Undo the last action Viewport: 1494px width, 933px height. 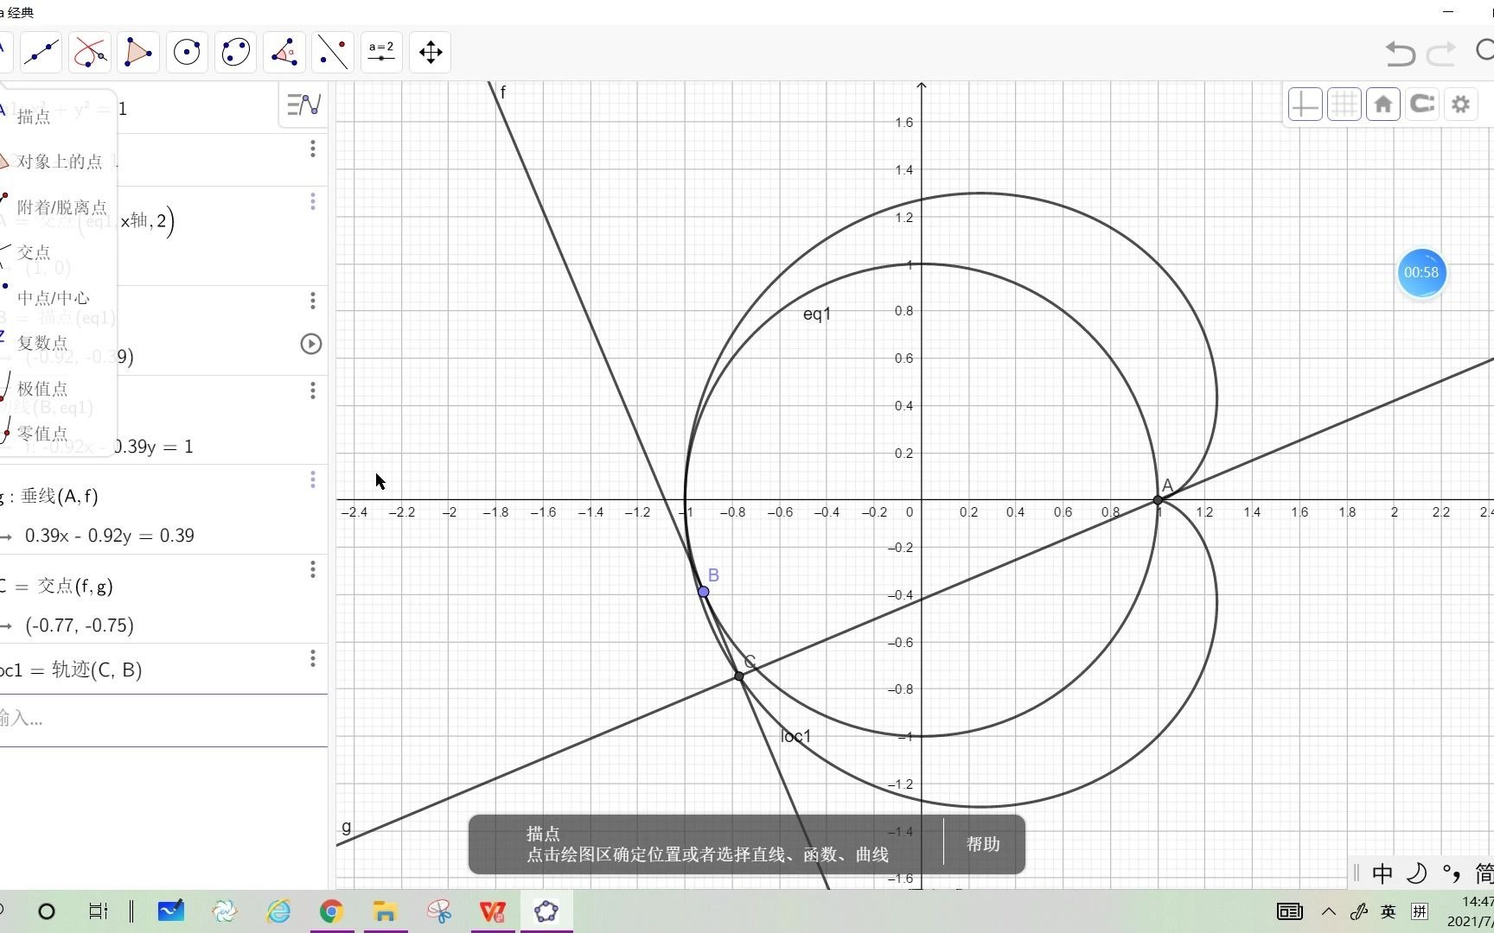(x=1400, y=54)
